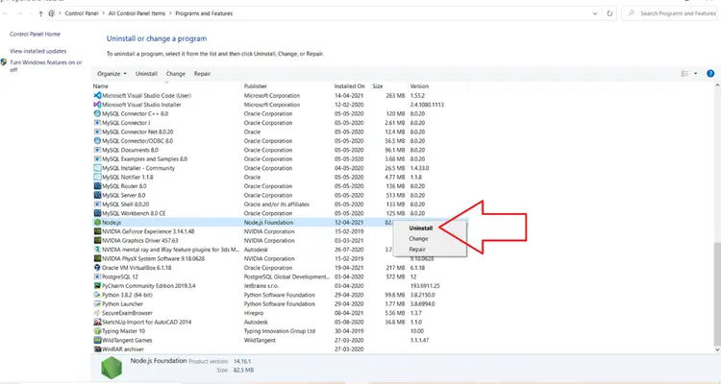Open View installed updates link

[38, 51]
